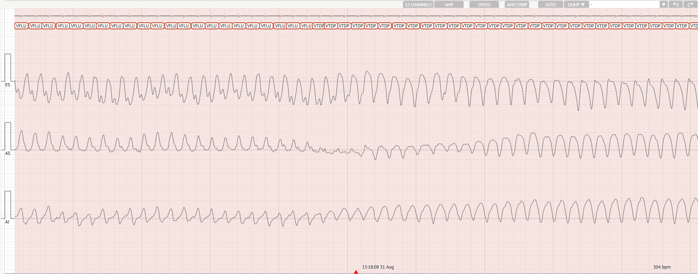Image resolution: width=698 pixels, height=274 pixels.
Task: Click the AS lead calibration pulse
Action: pyautogui.click(x=8, y=136)
